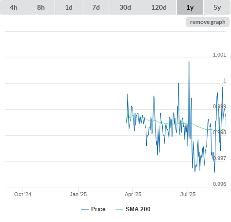
Task: Click the 1.001 y-axis value label
Action: point(219,55)
